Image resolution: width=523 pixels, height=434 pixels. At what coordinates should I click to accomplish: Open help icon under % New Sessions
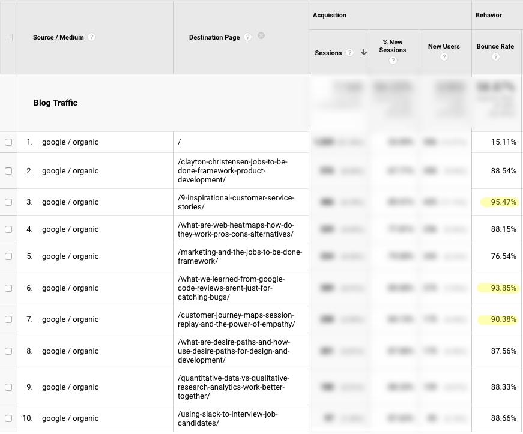[x=393, y=61]
